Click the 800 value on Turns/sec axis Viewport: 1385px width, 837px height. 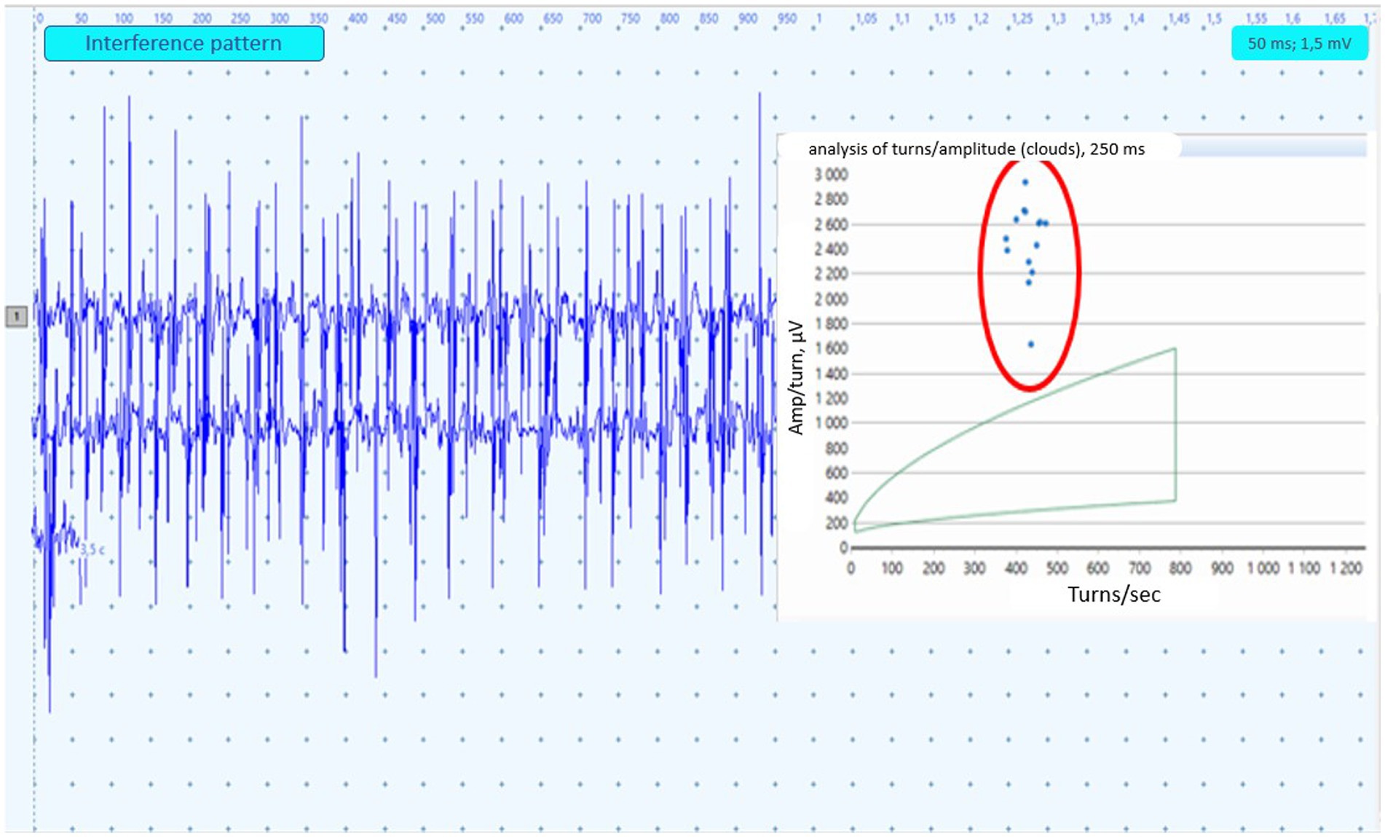point(1180,568)
